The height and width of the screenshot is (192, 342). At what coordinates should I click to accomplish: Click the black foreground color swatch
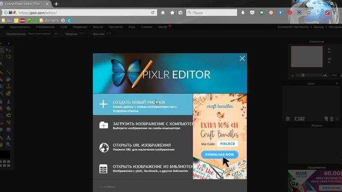click(x=5, y=155)
